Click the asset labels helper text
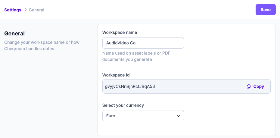280x138 pixels. [x=136, y=56]
